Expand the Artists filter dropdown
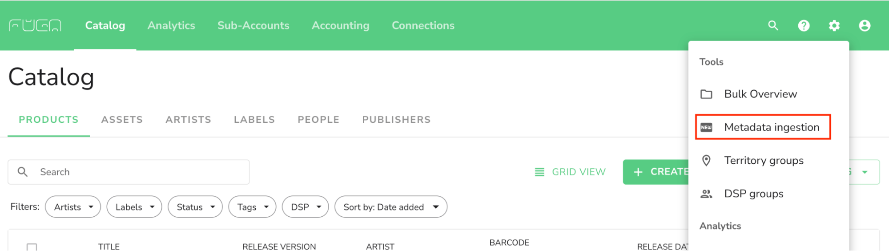 click(73, 207)
